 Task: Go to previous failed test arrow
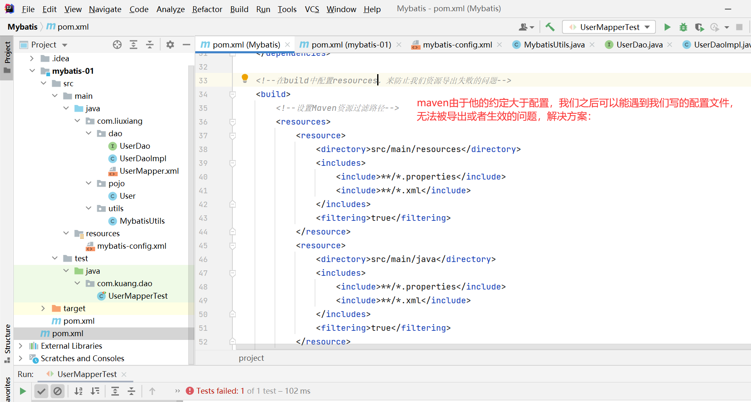click(x=152, y=391)
